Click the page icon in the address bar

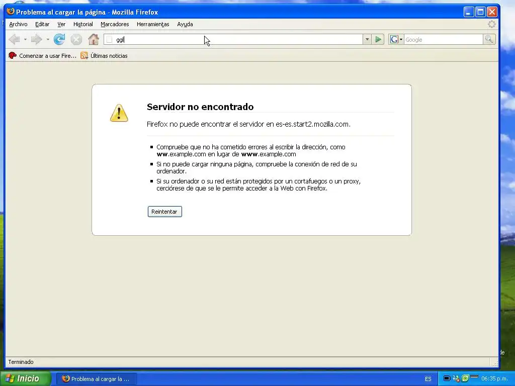pyautogui.click(x=109, y=40)
